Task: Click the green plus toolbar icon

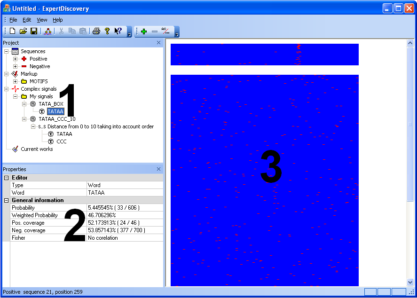Action: click(144, 31)
